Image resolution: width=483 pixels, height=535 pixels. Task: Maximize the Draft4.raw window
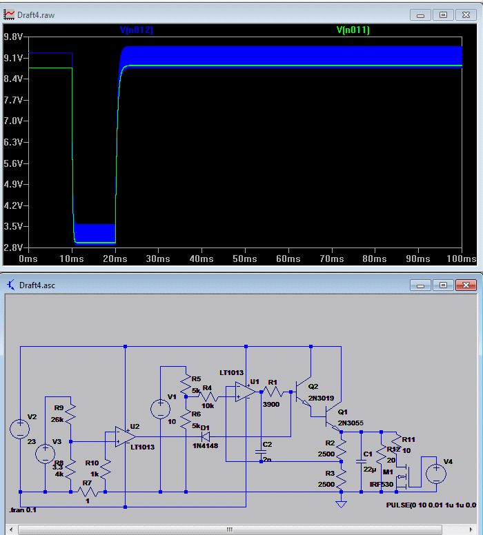443,15
